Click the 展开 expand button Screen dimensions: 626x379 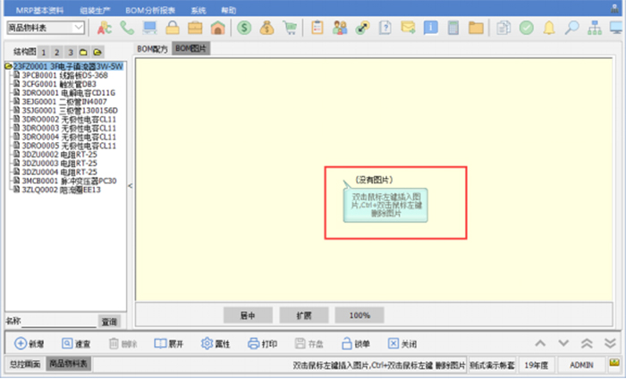tap(168, 343)
